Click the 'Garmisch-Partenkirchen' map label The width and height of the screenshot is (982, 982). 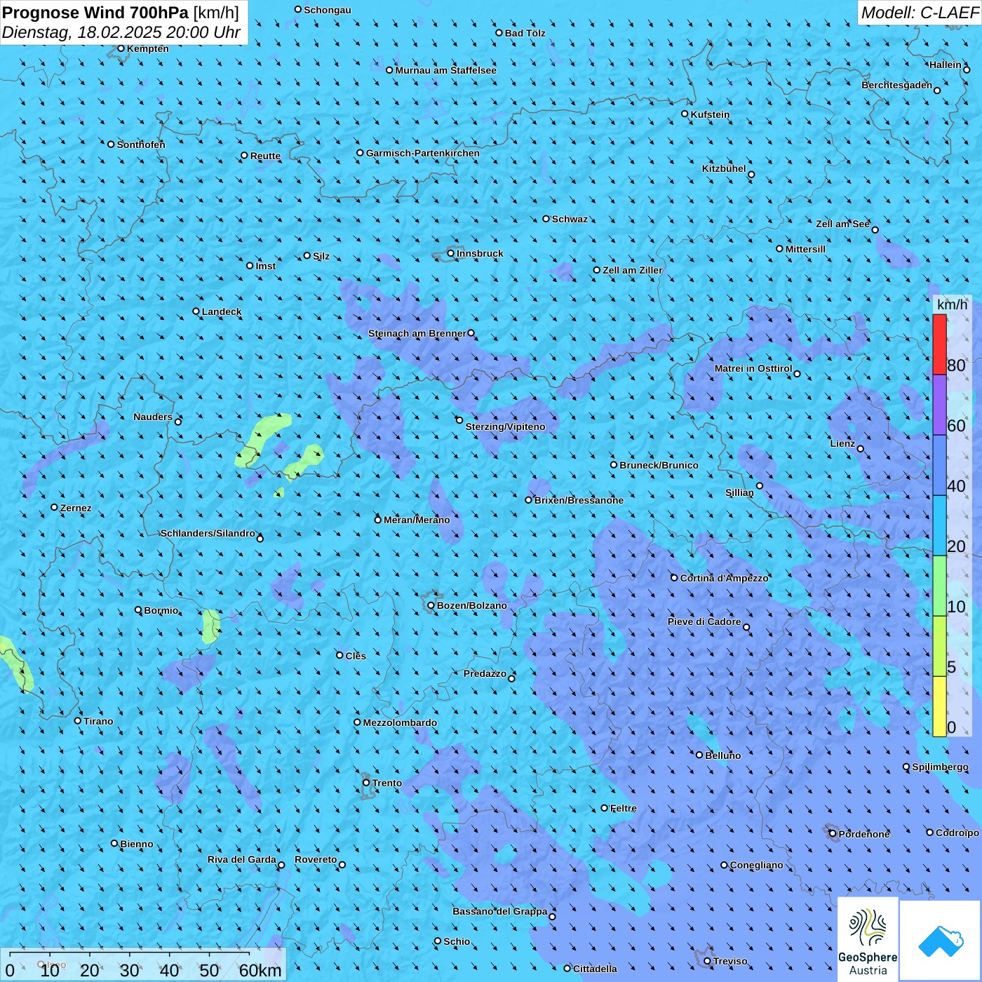pos(423,153)
